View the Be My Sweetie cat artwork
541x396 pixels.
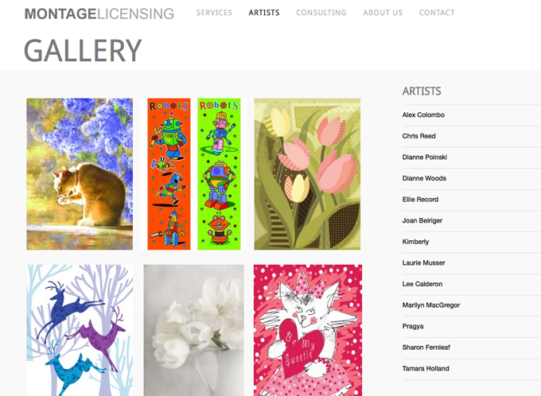tap(308, 330)
